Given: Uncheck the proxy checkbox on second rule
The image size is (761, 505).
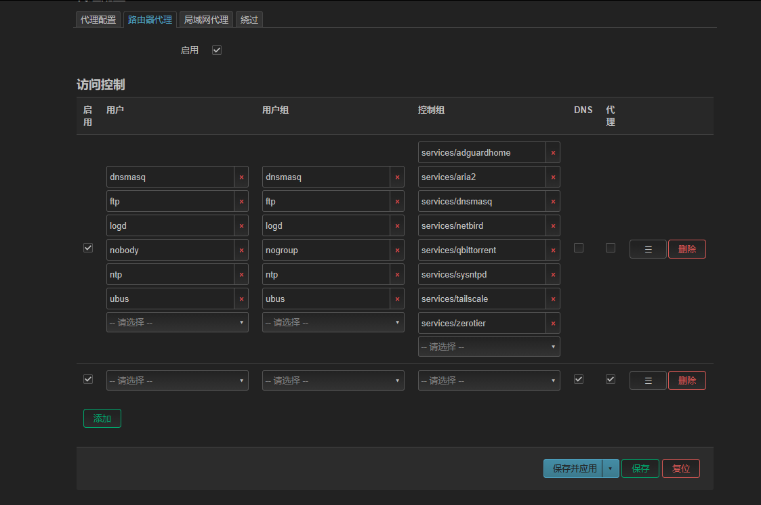Looking at the screenshot, I should coord(611,379).
